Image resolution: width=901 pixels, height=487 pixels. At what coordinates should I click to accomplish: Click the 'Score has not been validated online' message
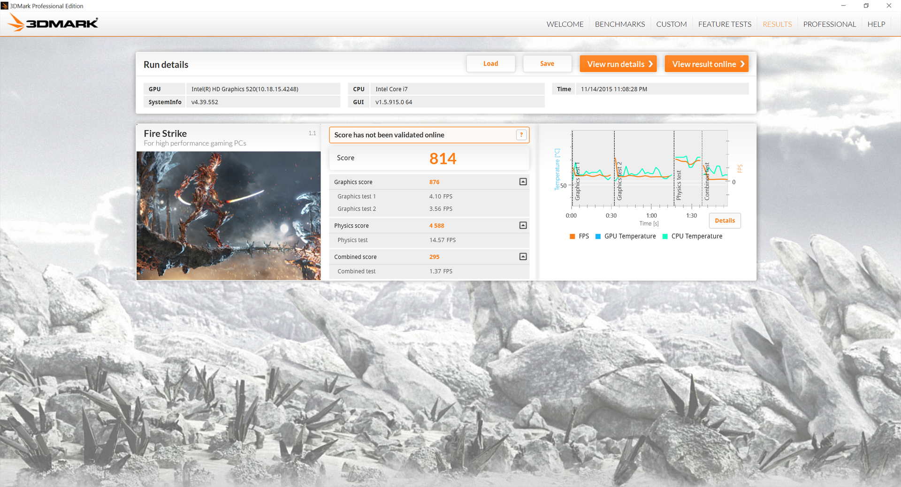coord(389,135)
